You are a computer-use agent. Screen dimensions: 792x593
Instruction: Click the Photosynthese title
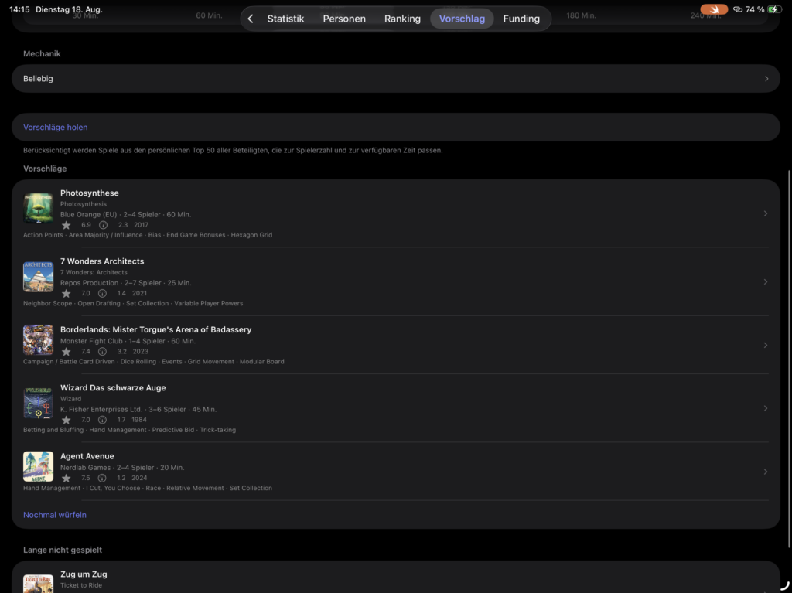pyautogui.click(x=90, y=193)
